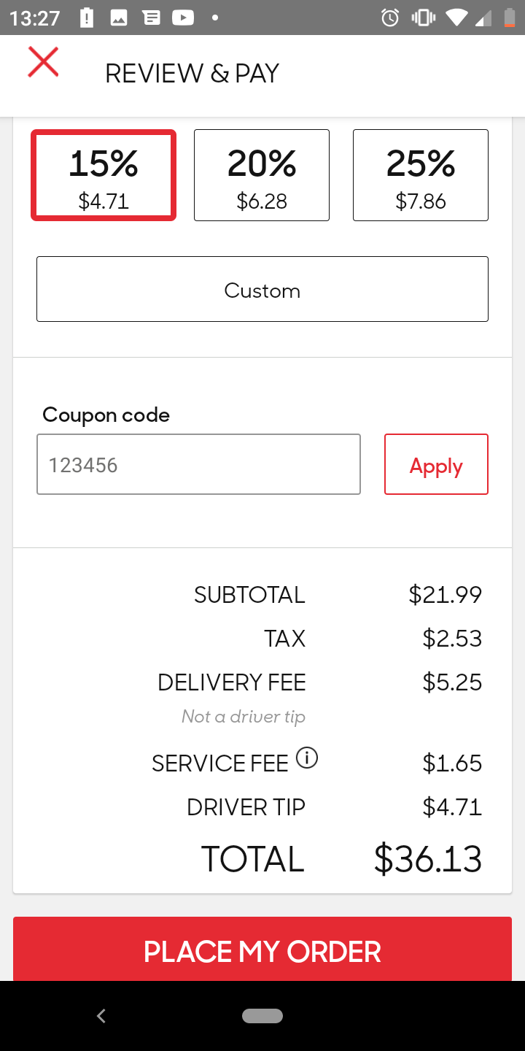Tap the vibrate mode status icon
Image resolution: width=525 pixels, height=1051 pixels.
point(424,18)
